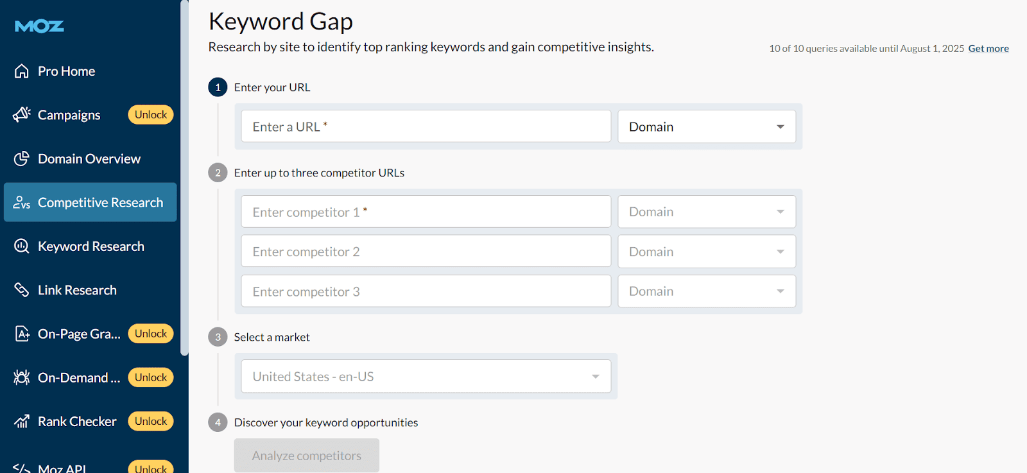Click the On-Page Grader document icon
This screenshot has height=473, width=1027.
pos(22,334)
